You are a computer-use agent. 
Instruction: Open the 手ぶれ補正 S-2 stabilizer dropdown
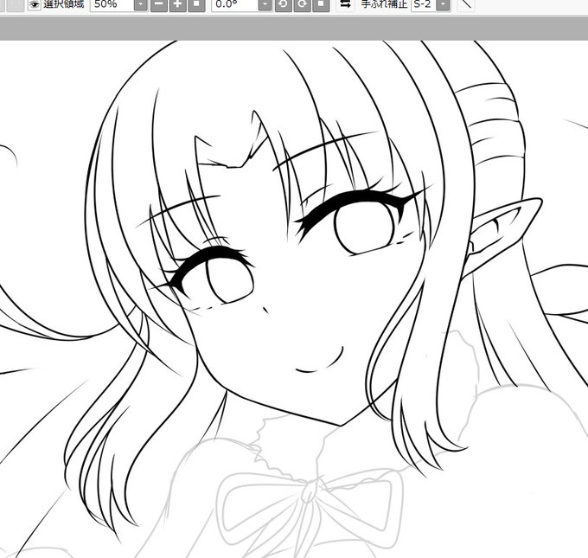click(x=444, y=5)
